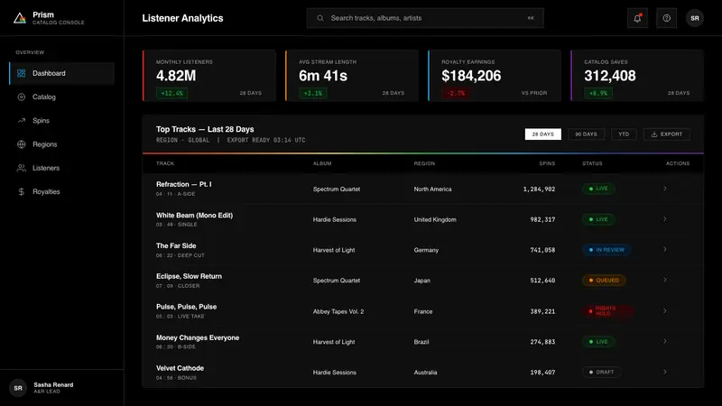The width and height of the screenshot is (722, 406).
Task: Click spins value 1,284,902
Action: coord(539,189)
